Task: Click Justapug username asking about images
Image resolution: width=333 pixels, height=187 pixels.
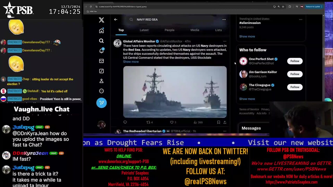Action: click(23, 127)
